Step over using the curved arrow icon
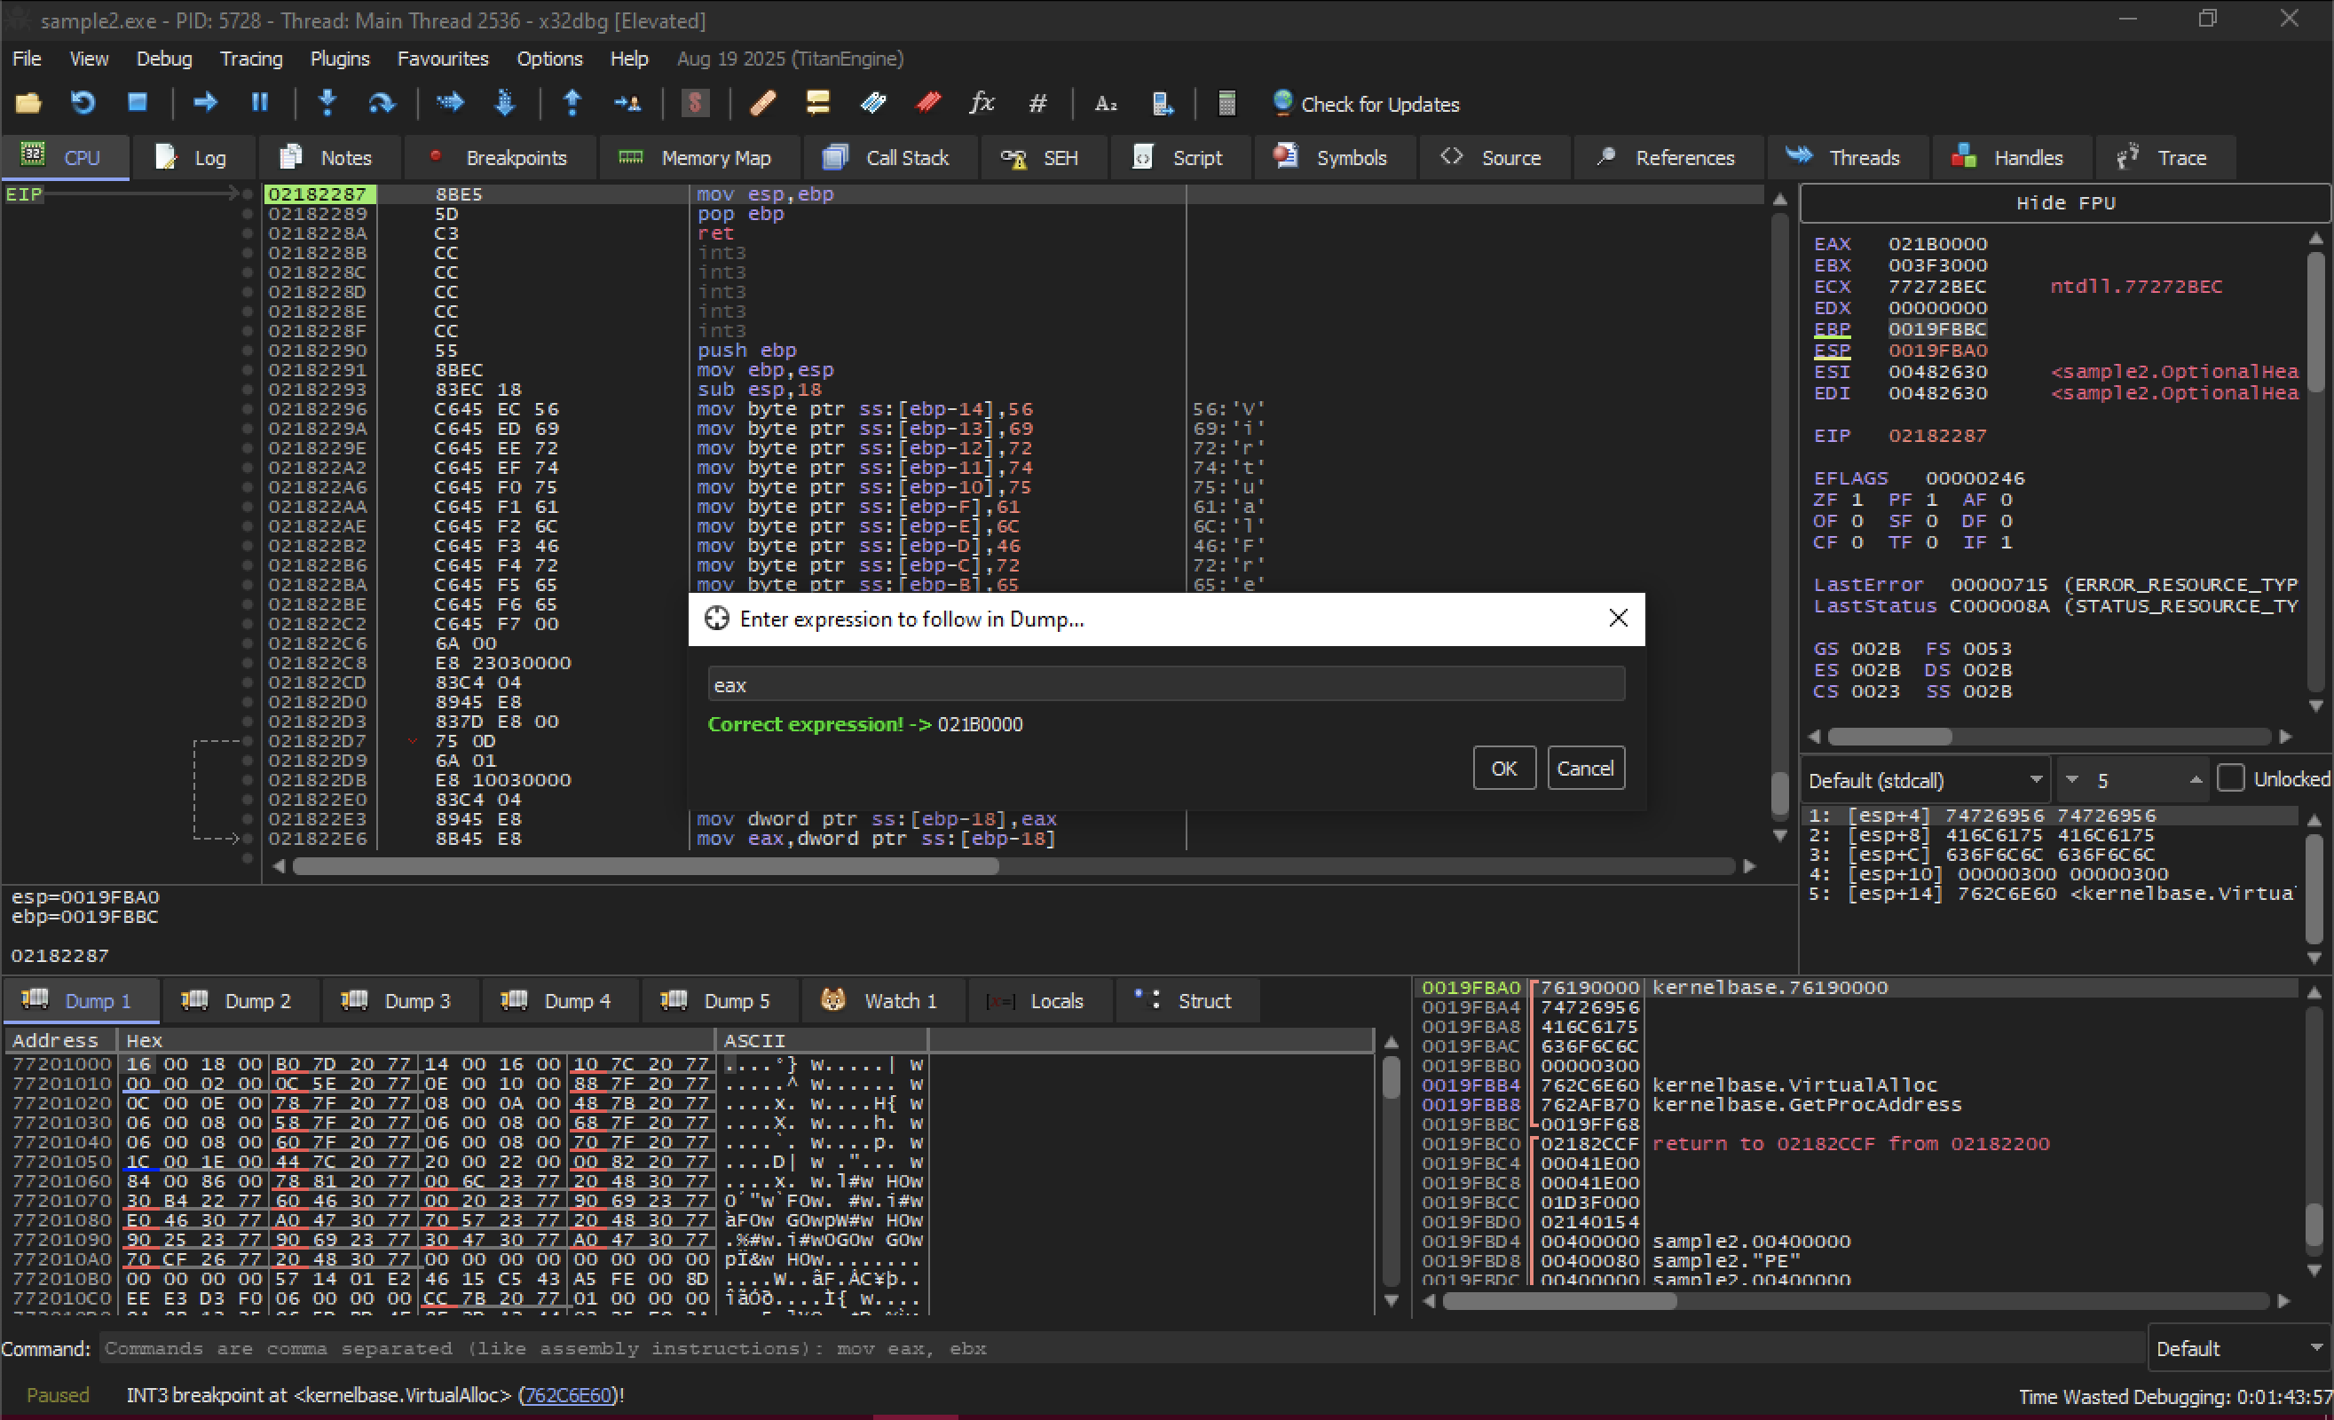The height and width of the screenshot is (1420, 2334). [382, 103]
